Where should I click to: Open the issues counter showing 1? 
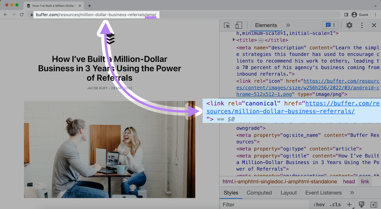330,25
